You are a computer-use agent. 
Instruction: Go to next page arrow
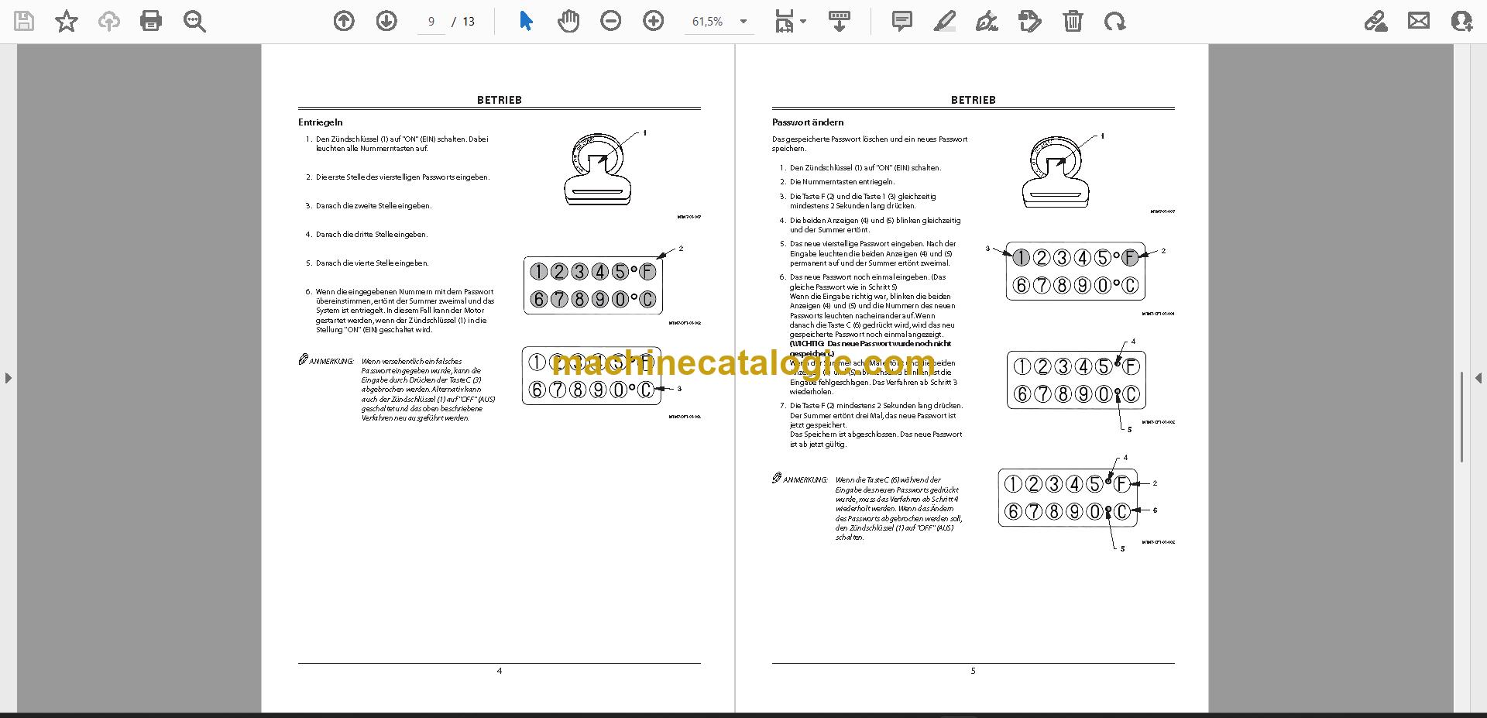pyautogui.click(x=386, y=21)
